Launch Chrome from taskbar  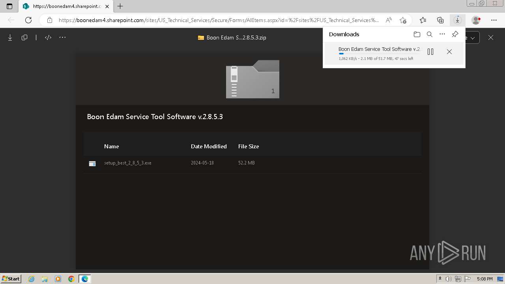coord(71,279)
